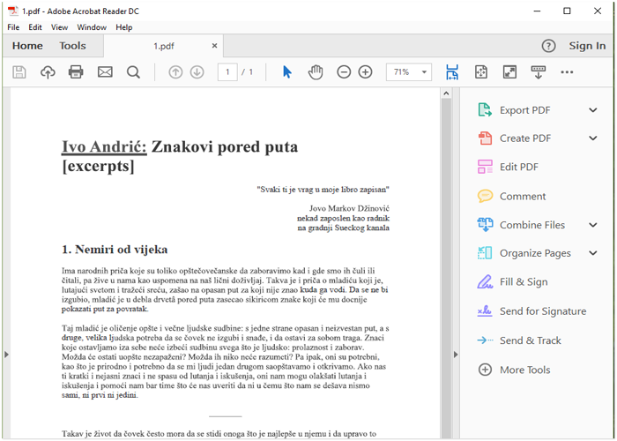617x441 pixels.
Task: Send file by email envelope icon
Action: pyautogui.click(x=105, y=72)
